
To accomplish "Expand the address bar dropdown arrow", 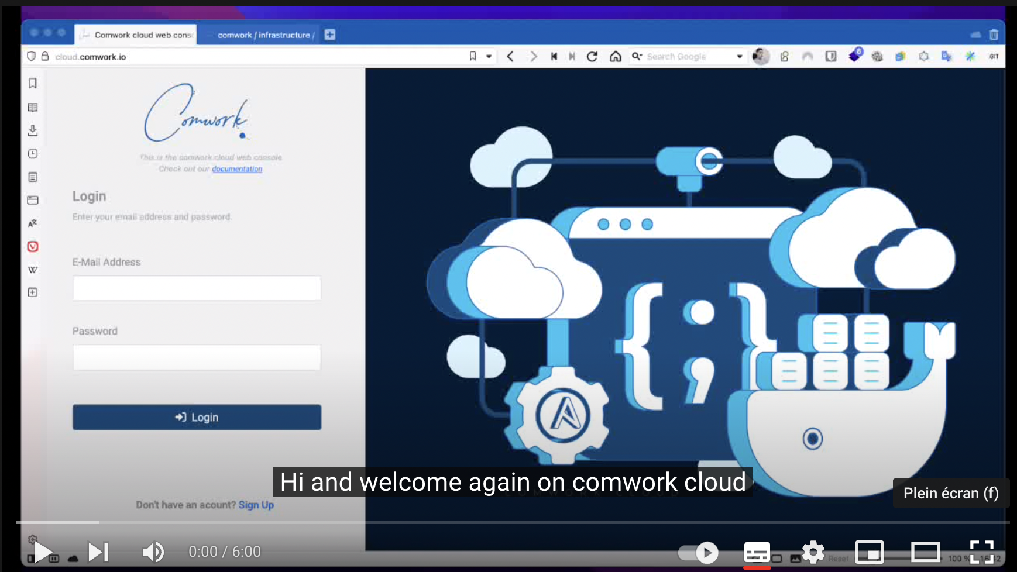I will tap(489, 57).
